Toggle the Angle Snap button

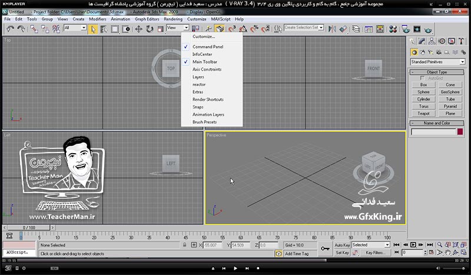click(x=243, y=29)
